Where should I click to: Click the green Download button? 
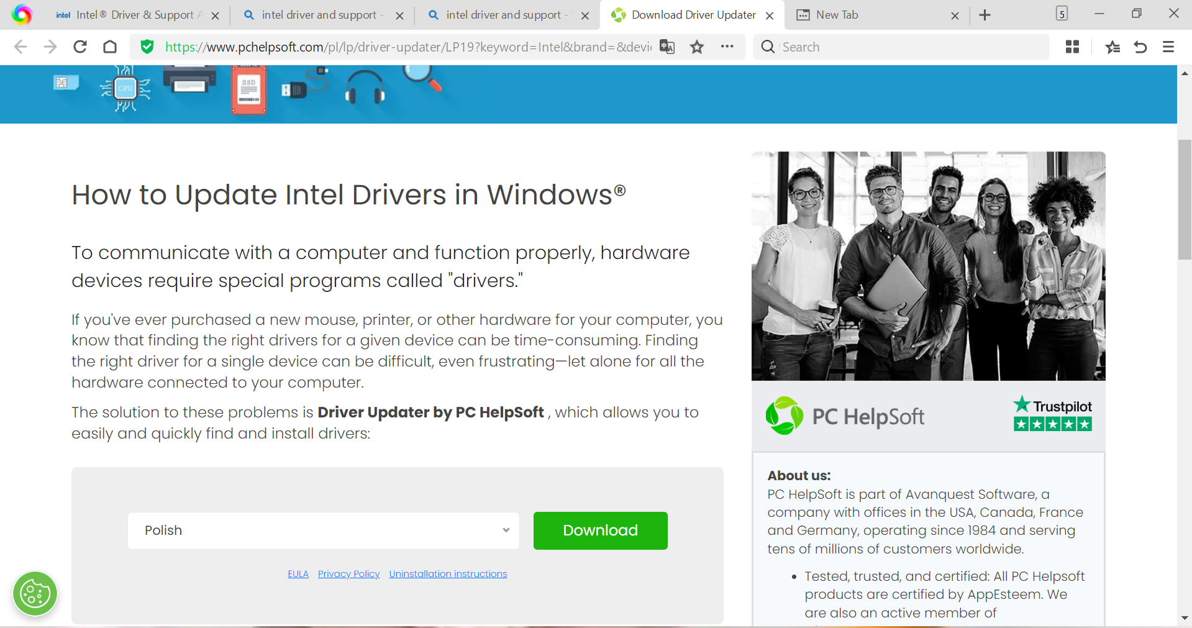click(x=601, y=530)
